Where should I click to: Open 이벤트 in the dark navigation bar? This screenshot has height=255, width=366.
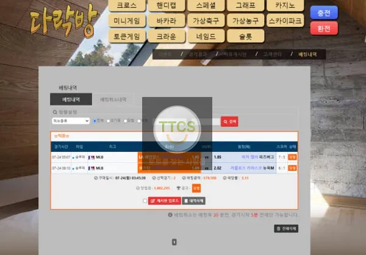coord(165,54)
